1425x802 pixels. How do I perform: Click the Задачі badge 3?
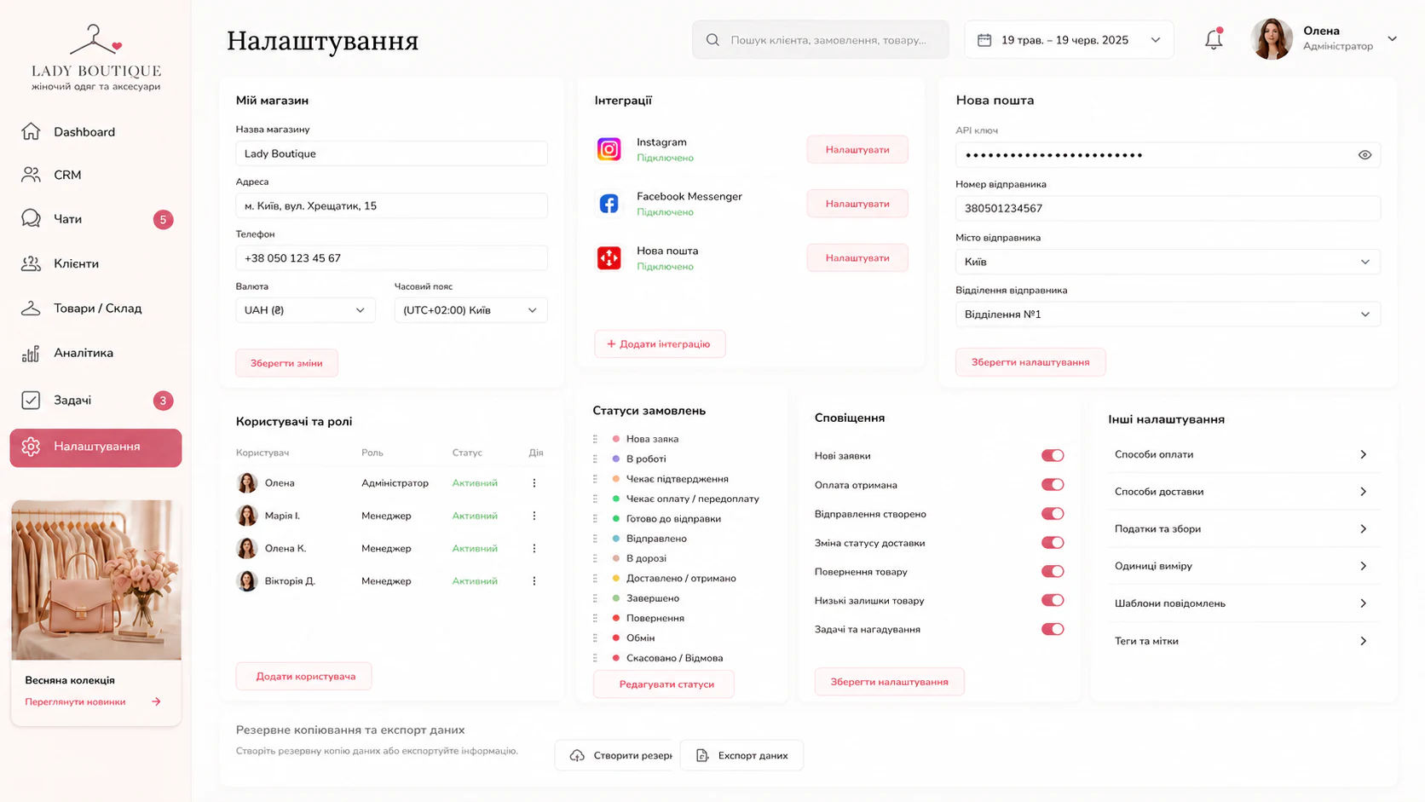point(163,401)
